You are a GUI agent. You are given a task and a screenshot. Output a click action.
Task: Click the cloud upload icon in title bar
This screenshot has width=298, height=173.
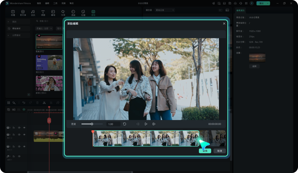pyautogui.click(x=235, y=3)
